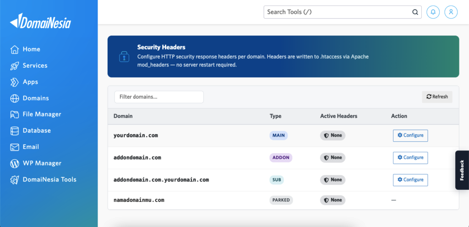
Task: Configure headers for addondomain.com
Action: coord(410,157)
